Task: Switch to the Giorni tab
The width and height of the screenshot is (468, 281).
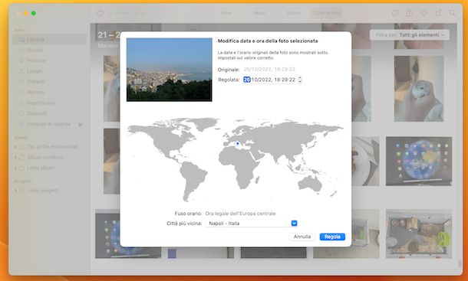Action: [293, 13]
